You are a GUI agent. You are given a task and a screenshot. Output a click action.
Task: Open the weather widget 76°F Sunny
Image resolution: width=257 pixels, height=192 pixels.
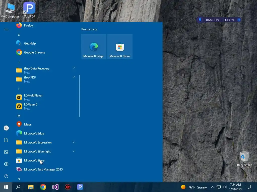point(194,187)
